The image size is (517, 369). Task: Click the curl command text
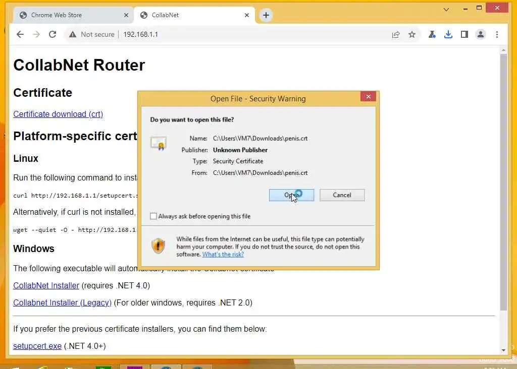point(75,196)
